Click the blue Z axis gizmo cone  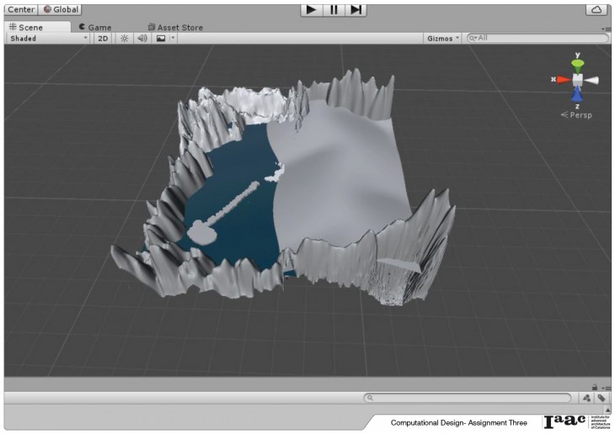coord(578,94)
